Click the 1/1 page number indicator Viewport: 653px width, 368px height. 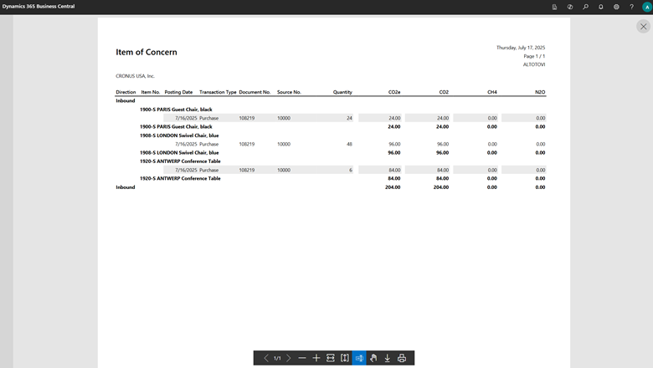[277, 358]
